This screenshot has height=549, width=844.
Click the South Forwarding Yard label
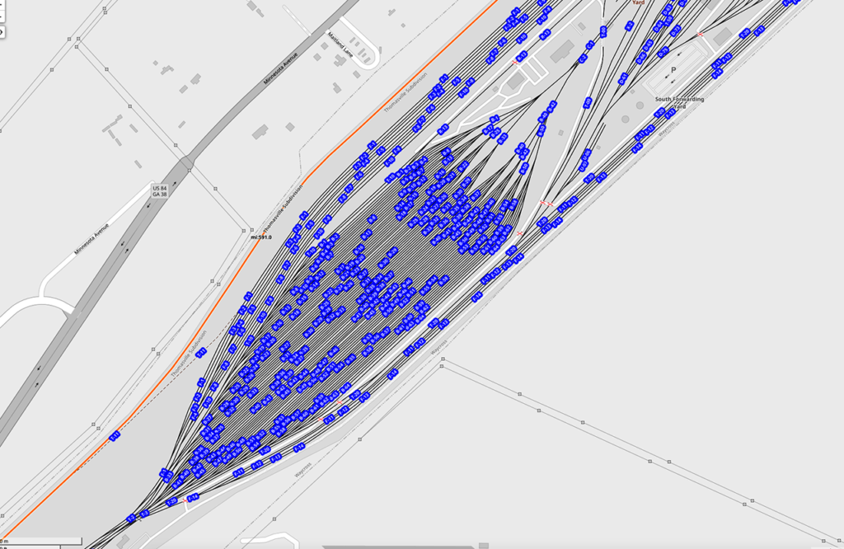pos(679,102)
